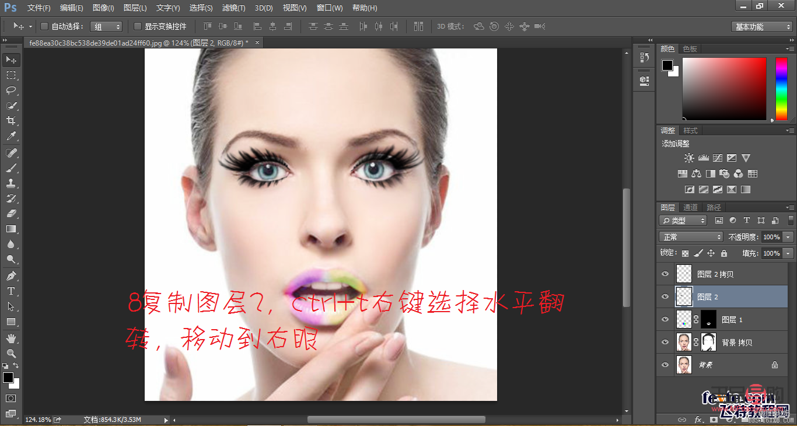Screen dimensions: 797x426
Task: Switch to the 通道 tab
Action: click(x=690, y=207)
